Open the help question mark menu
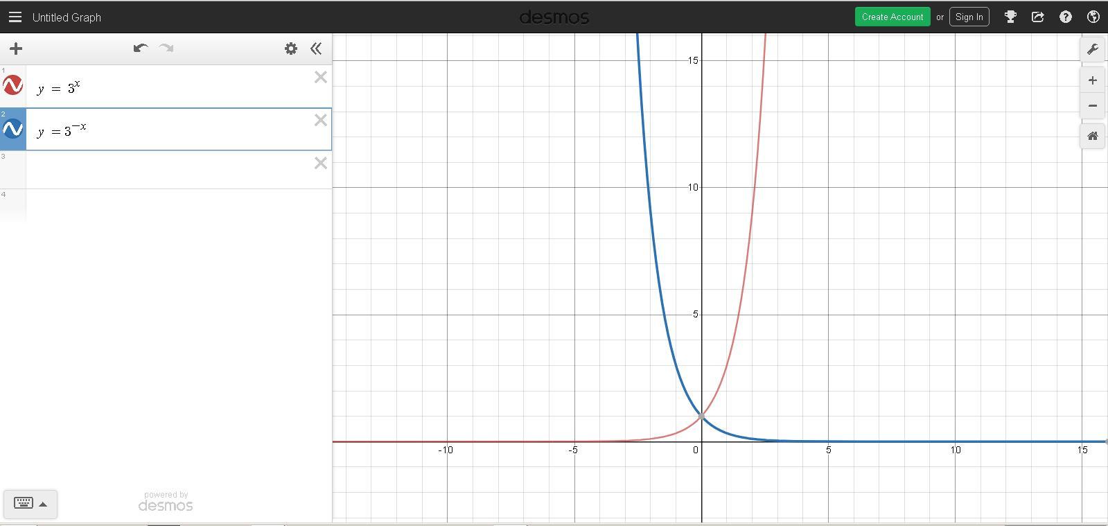 1066,17
